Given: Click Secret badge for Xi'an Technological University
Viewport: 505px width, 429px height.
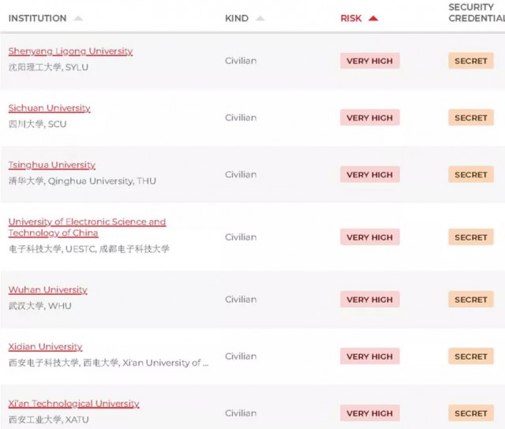Looking at the screenshot, I should pyautogui.click(x=471, y=413).
